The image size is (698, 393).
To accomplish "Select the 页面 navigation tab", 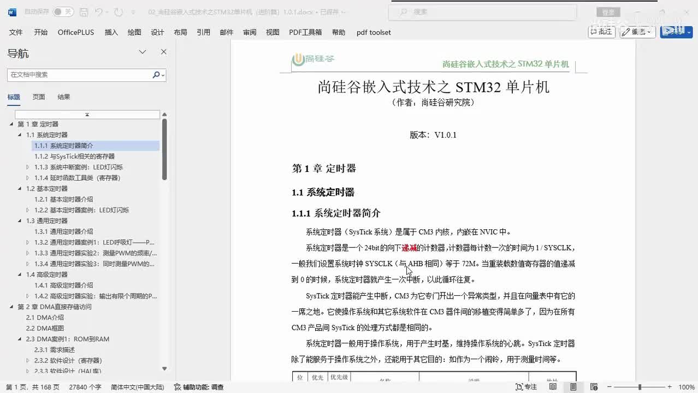I will tap(39, 97).
